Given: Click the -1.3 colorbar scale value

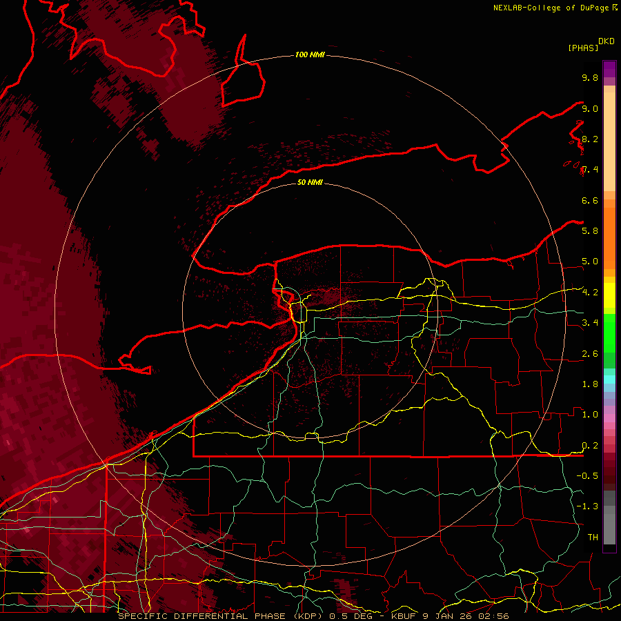Looking at the screenshot, I should click(x=587, y=506).
